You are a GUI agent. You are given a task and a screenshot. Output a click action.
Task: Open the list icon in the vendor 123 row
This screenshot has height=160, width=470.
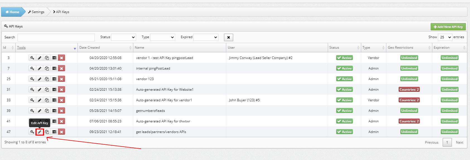pos(54,79)
